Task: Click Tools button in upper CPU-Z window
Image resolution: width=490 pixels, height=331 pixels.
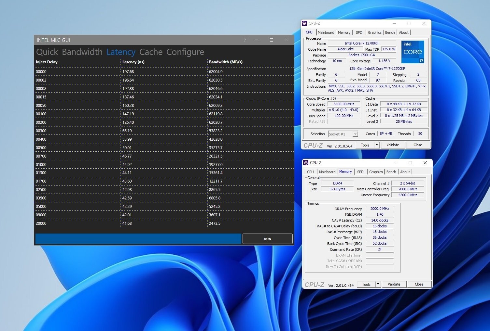Action: click(365, 145)
